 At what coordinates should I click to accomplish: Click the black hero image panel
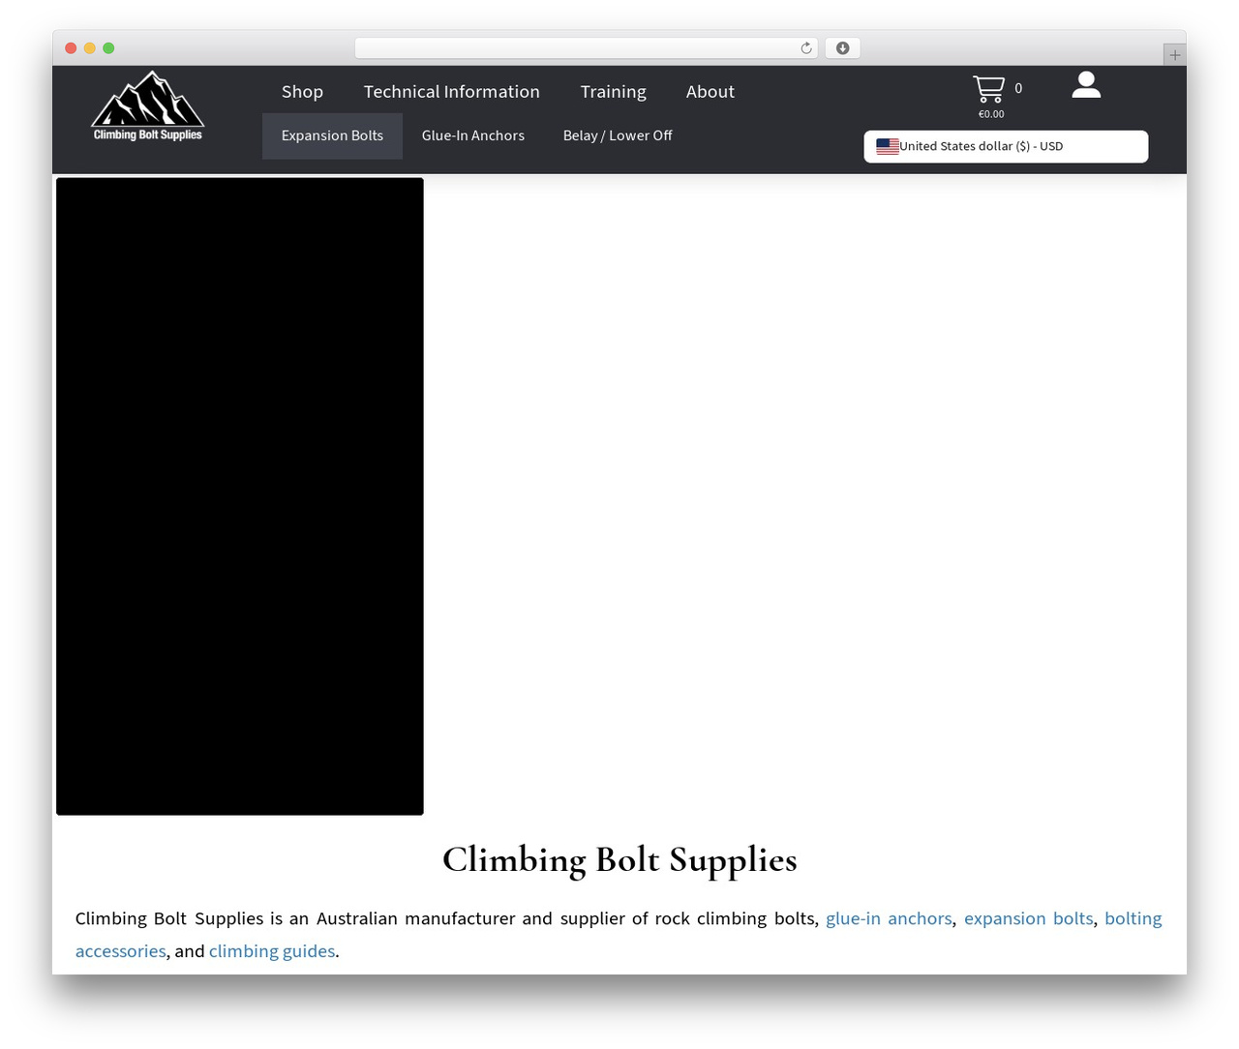click(x=240, y=496)
